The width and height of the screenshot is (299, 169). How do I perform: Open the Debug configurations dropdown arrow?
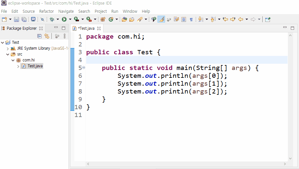point(58,19)
